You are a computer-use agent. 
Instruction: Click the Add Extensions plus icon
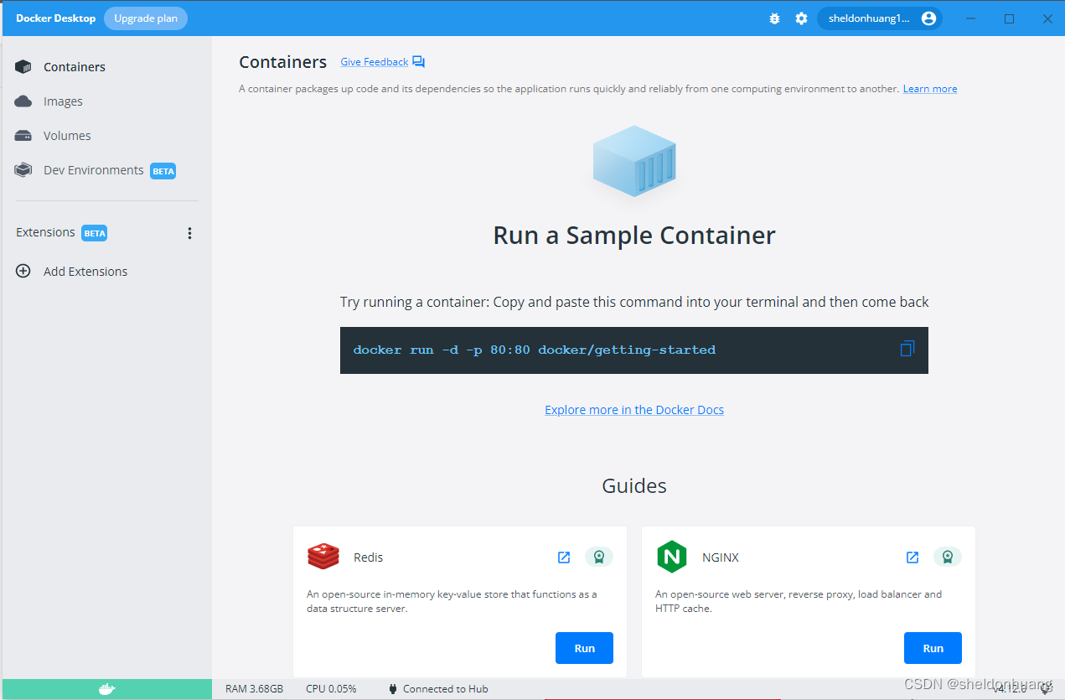[23, 272]
